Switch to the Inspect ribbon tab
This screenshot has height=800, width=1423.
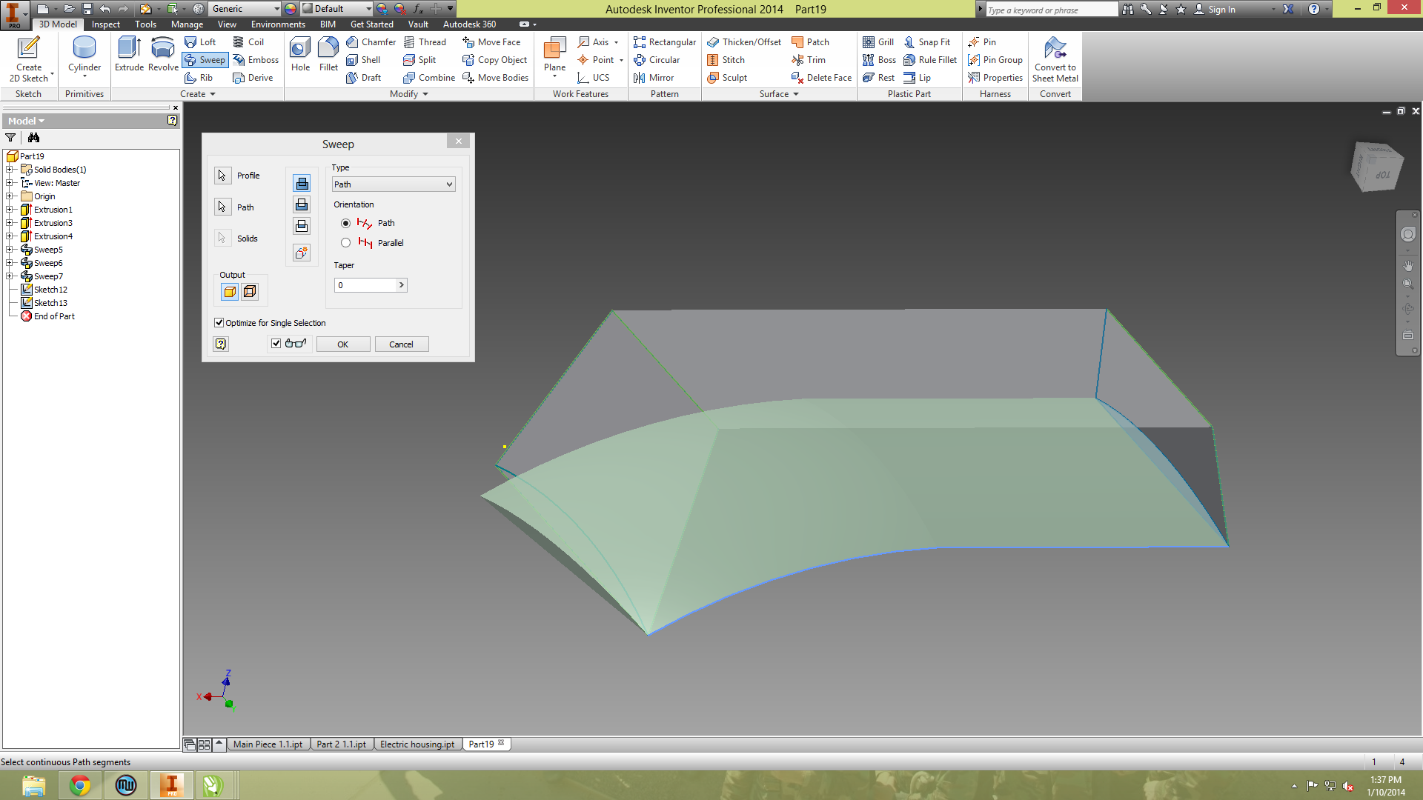pyautogui.click(x=105, y=24)
